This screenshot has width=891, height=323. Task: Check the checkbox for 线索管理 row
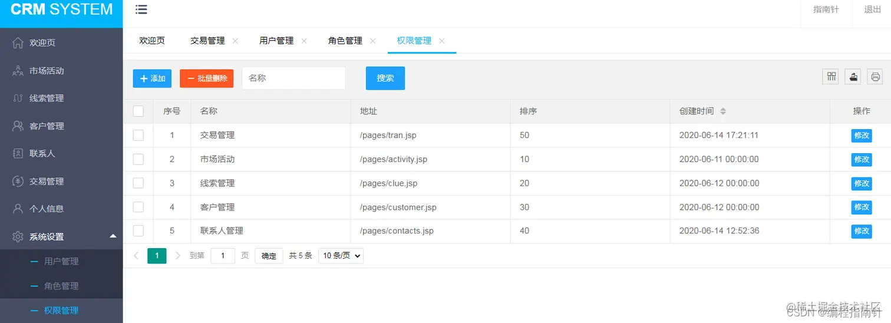point(138,183)
